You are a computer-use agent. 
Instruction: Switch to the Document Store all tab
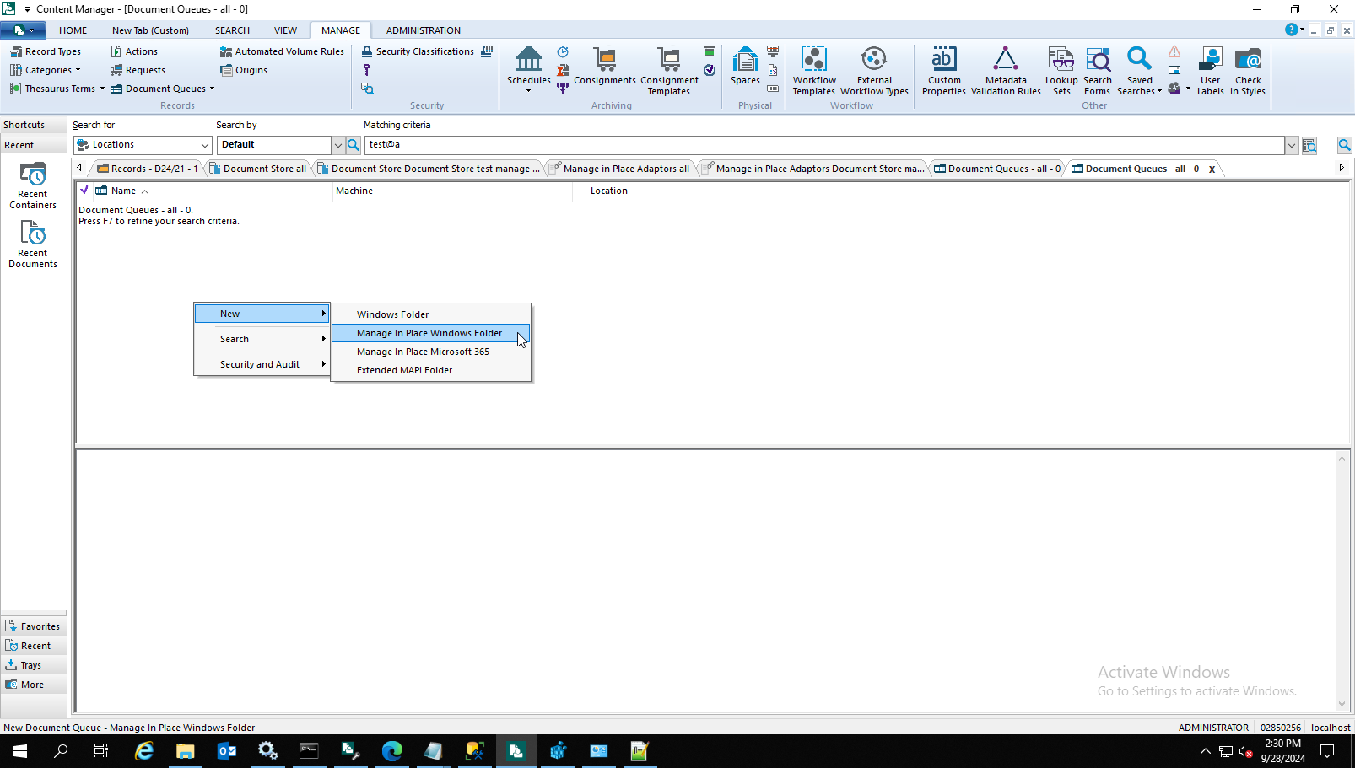pos(258,169)
